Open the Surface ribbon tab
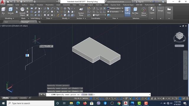The image size is (189, 106). 24,5
